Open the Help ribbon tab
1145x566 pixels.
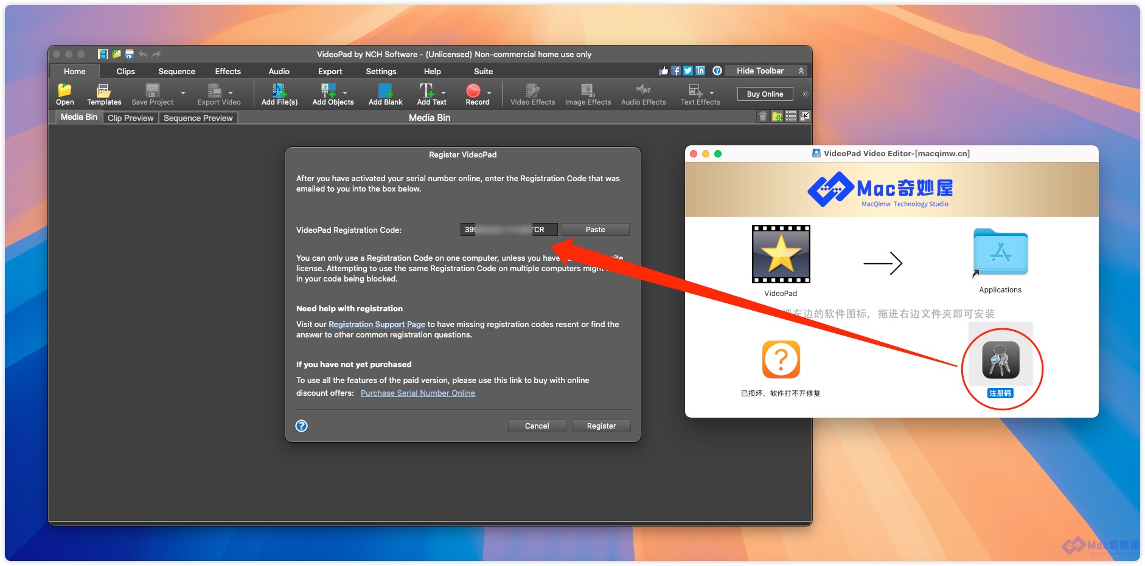[x=433, y=71]
